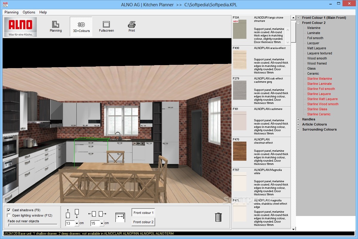Click the Front colour 1 button
358x239 pixels.
coord(143,213)
